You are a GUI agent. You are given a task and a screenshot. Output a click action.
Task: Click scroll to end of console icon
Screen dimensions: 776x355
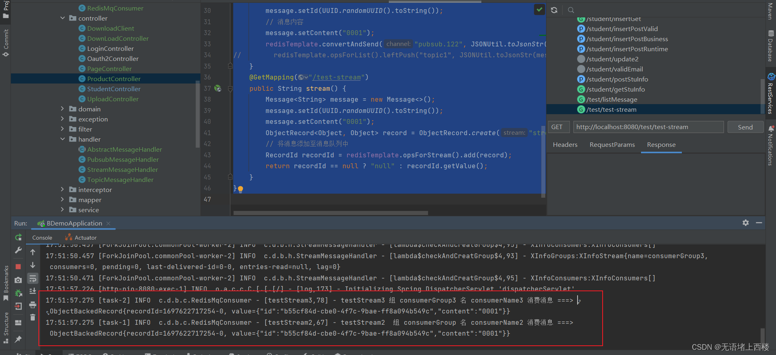click(33, 291)
